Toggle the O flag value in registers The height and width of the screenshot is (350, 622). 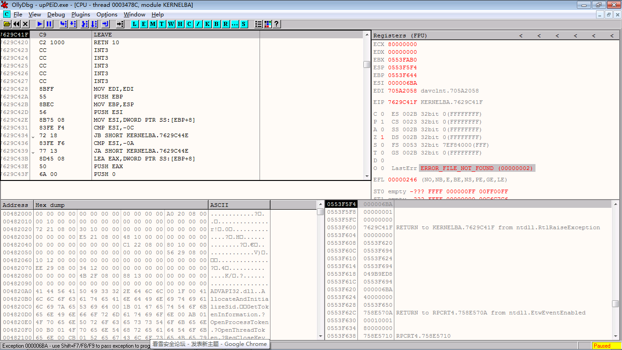[382, 168]
